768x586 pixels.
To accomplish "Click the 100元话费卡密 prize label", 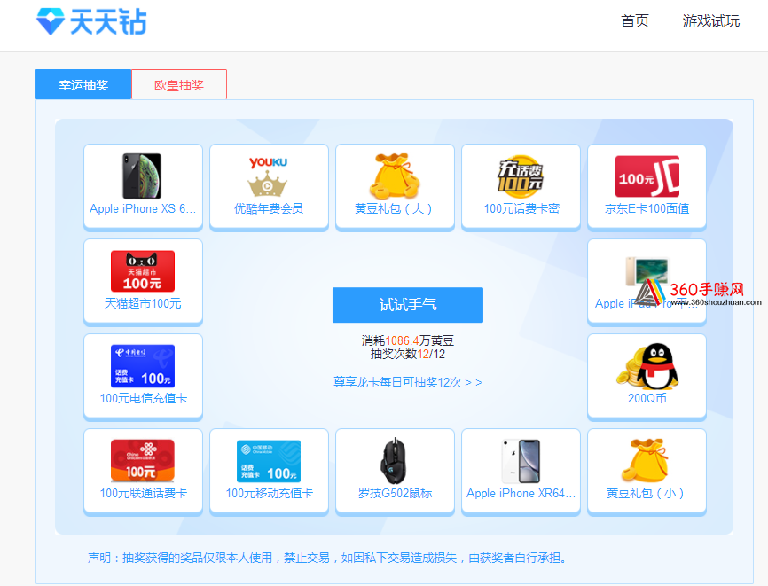I will [x=521, y=208].
